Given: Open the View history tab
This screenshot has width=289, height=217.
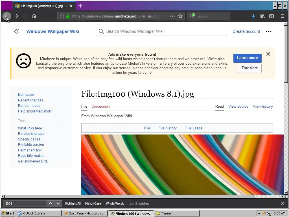Looking at the screenshot, I should pos(263,106).
